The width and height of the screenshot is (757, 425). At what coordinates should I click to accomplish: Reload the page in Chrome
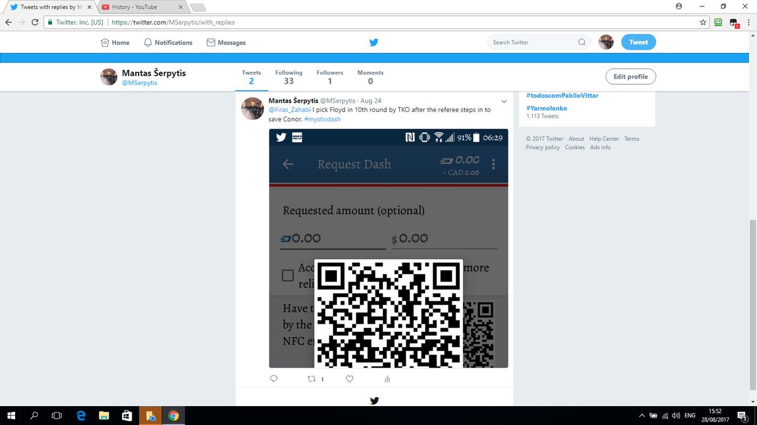pos(36,21)
